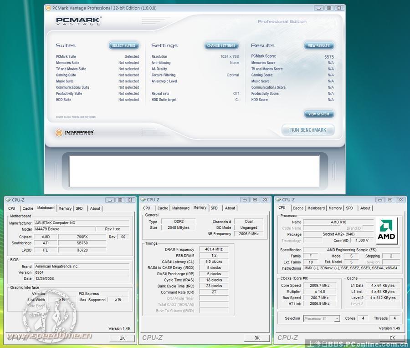Maximize the PCMark Vantage window
The image size is (410, 348).
click(x=328, y=8)
